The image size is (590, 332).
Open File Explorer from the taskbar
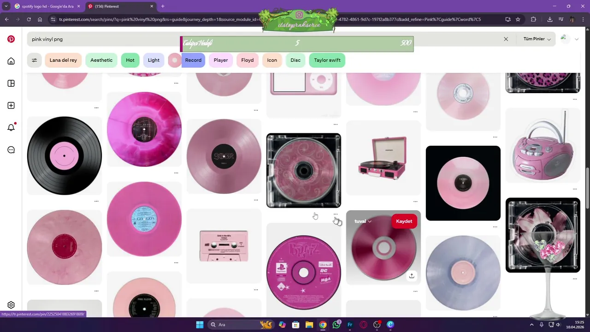click(x=309, y=325)
